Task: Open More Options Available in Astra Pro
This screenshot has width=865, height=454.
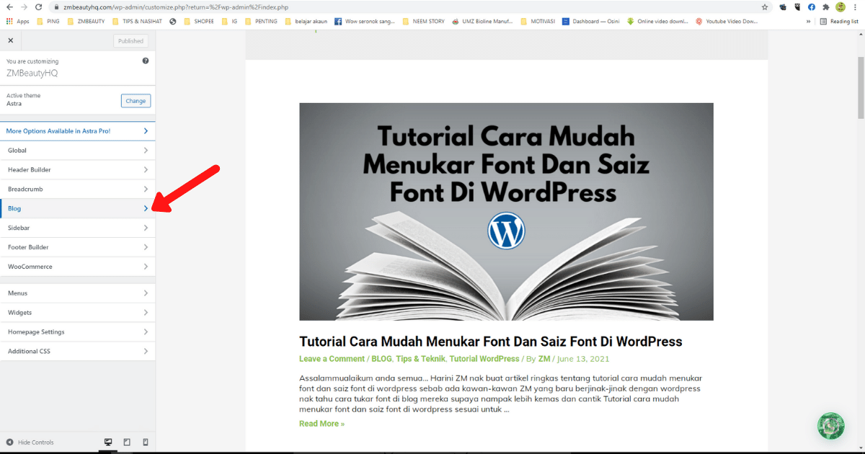Action: click(77, 131)
